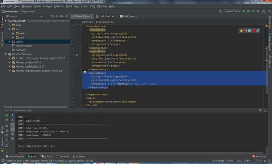Preview pom.xml in Safari browser icon
Viewport: 272px width, 164px height.
pyautogui.click(x=250, y=31)
